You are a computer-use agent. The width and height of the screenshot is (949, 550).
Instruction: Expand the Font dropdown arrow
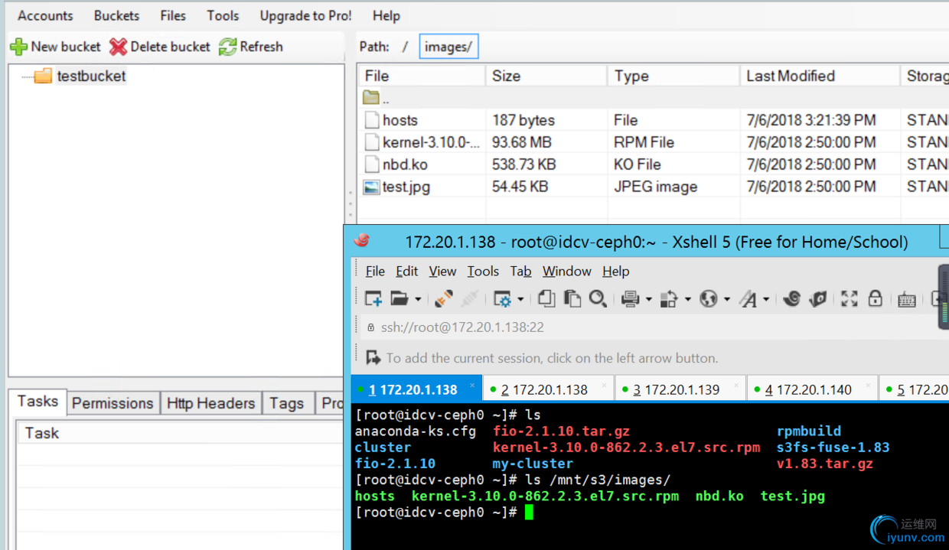pos(766,300)
